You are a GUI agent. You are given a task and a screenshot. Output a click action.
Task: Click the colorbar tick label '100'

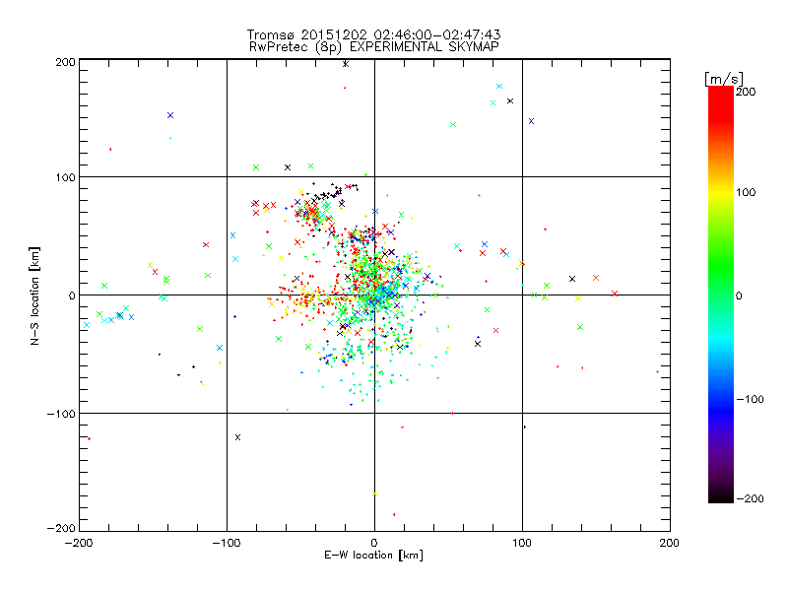click(x=746, y=192)
